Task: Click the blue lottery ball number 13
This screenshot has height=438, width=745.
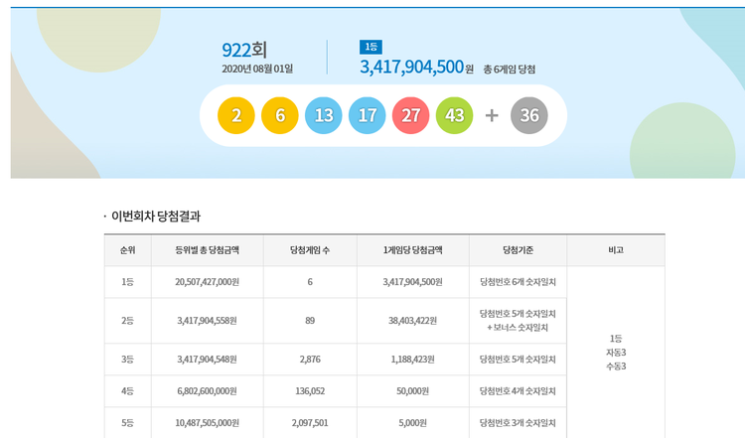Action: [324, 115]
